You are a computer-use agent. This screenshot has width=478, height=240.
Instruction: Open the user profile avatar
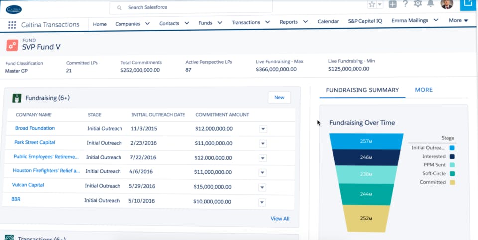coord(447,4)
